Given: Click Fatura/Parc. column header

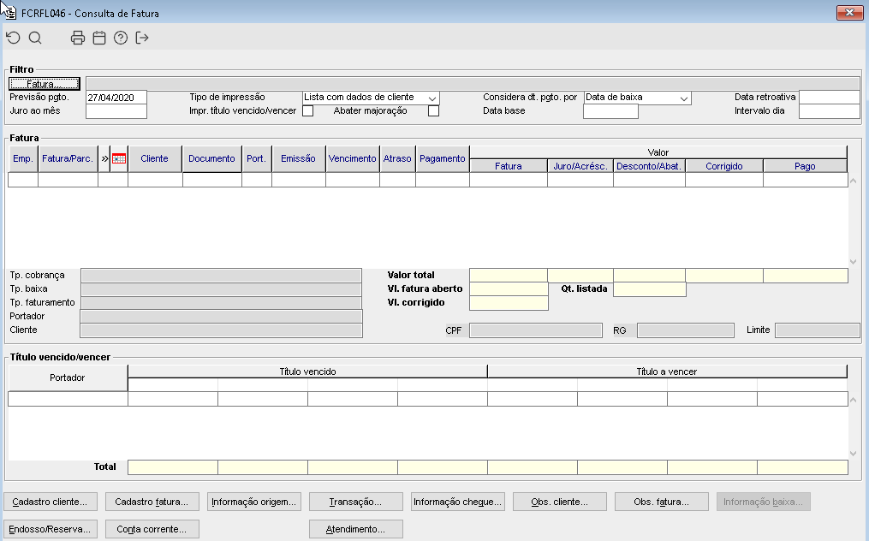Looking at the screenshot, I should point(68,158).
